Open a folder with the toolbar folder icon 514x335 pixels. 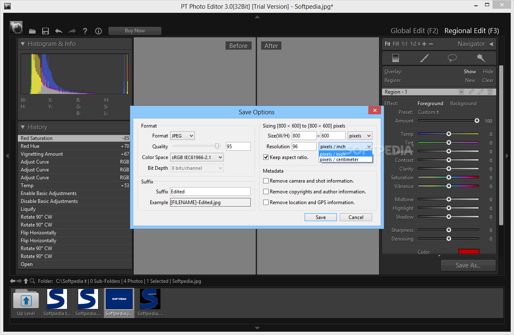[x=32, y=31]
